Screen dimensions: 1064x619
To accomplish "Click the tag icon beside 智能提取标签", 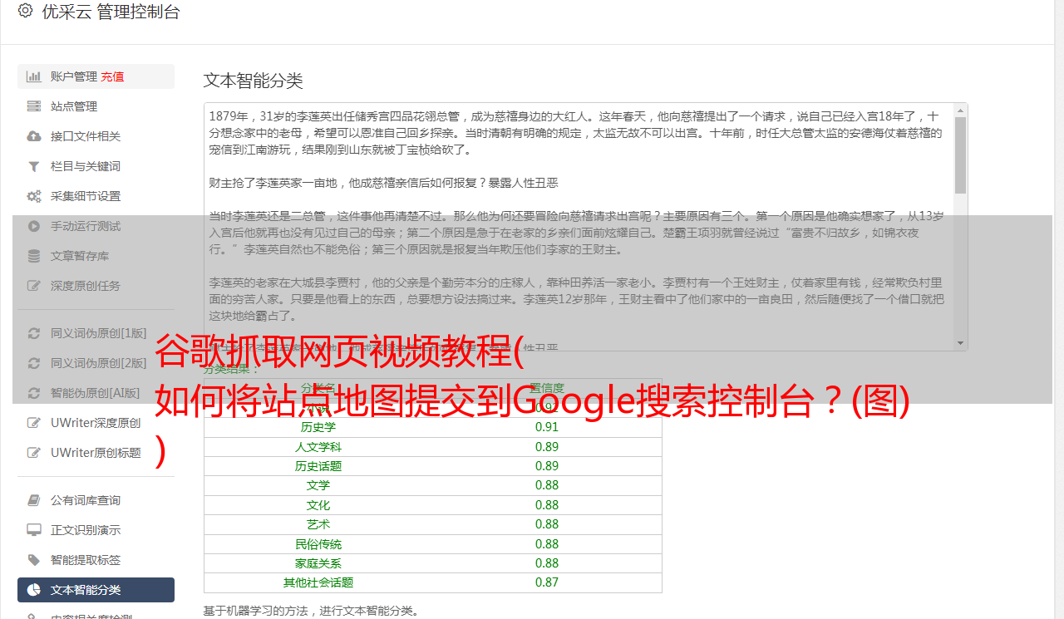I will coord(34,560).
